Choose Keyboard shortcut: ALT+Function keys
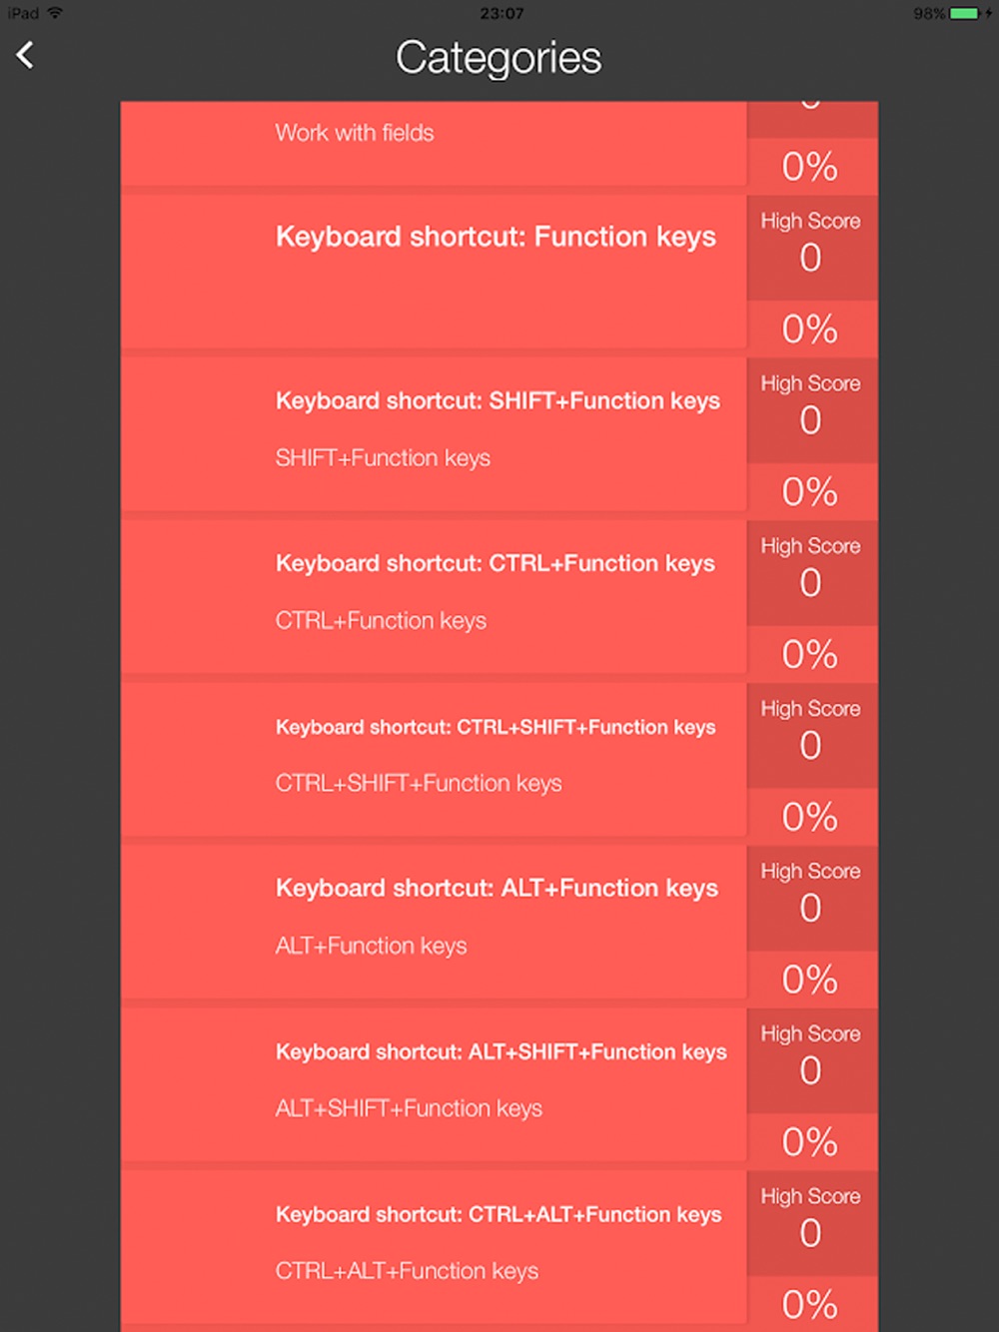The height and width of the screenshot is (1332, 999). [x=434, y=923]
